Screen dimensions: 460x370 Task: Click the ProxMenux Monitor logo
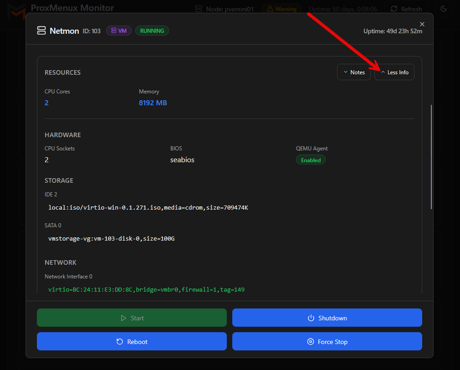(17, 8)
